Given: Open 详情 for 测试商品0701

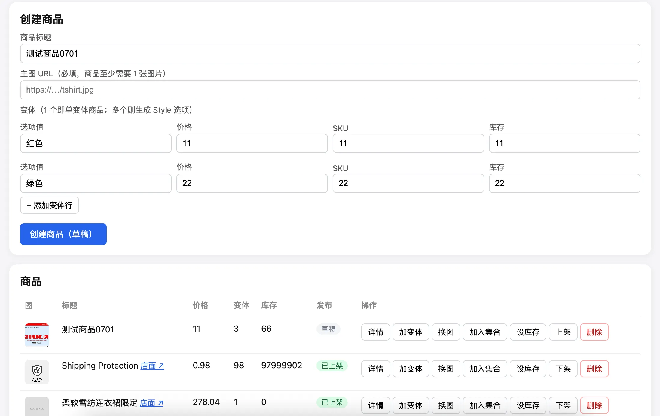Looking at the screenshot, I should (x=376, y=332).
